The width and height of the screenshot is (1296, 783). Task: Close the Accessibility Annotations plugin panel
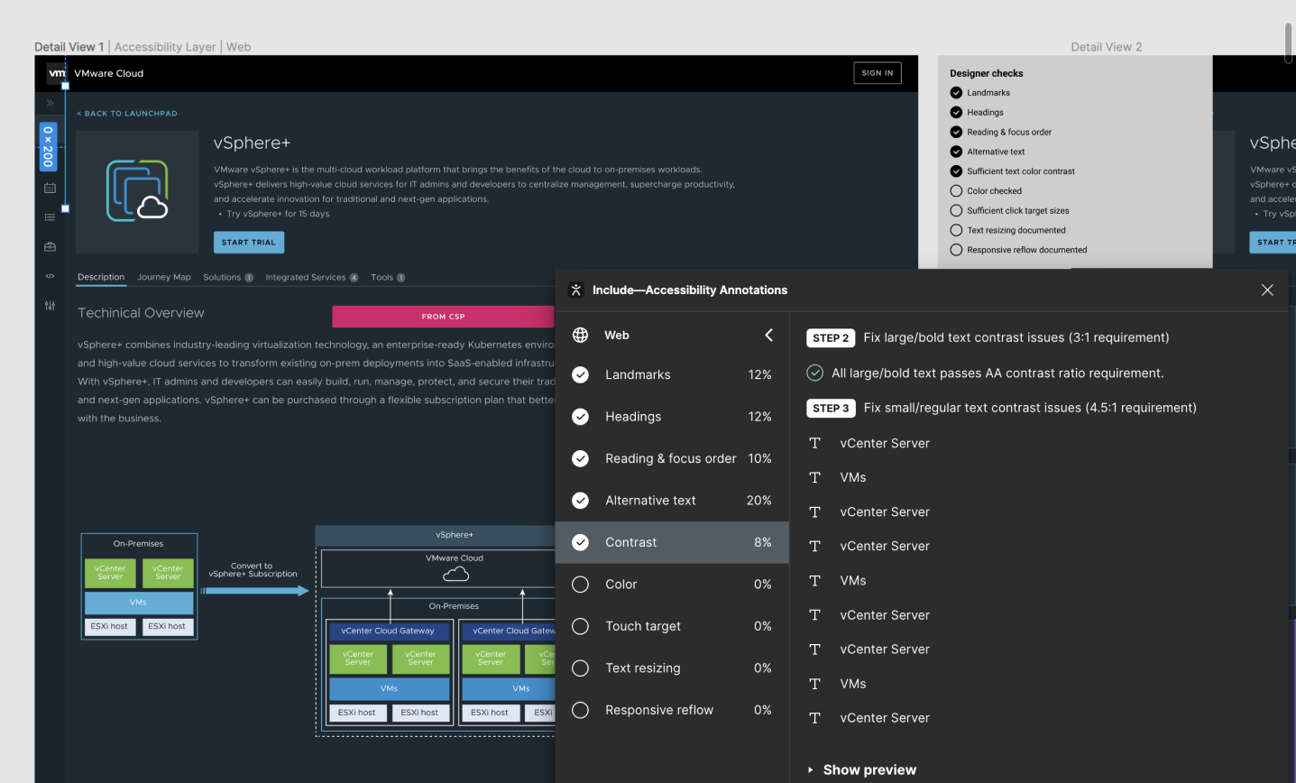pyautogui.click(x=1267, y=290)
